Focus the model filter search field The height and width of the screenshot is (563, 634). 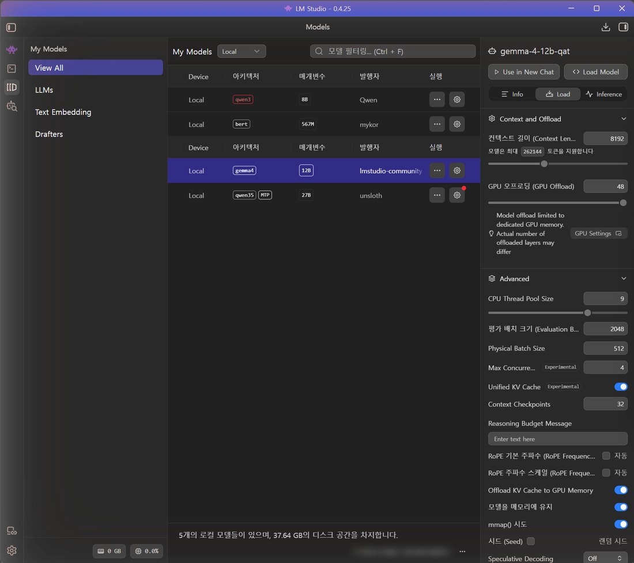tap(393, 51)
